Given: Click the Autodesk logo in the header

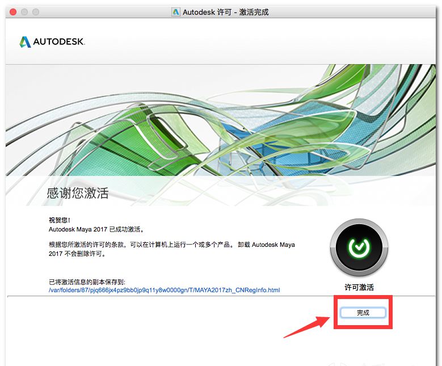Looking at the screenshot, I should click(x=52, y=42).
